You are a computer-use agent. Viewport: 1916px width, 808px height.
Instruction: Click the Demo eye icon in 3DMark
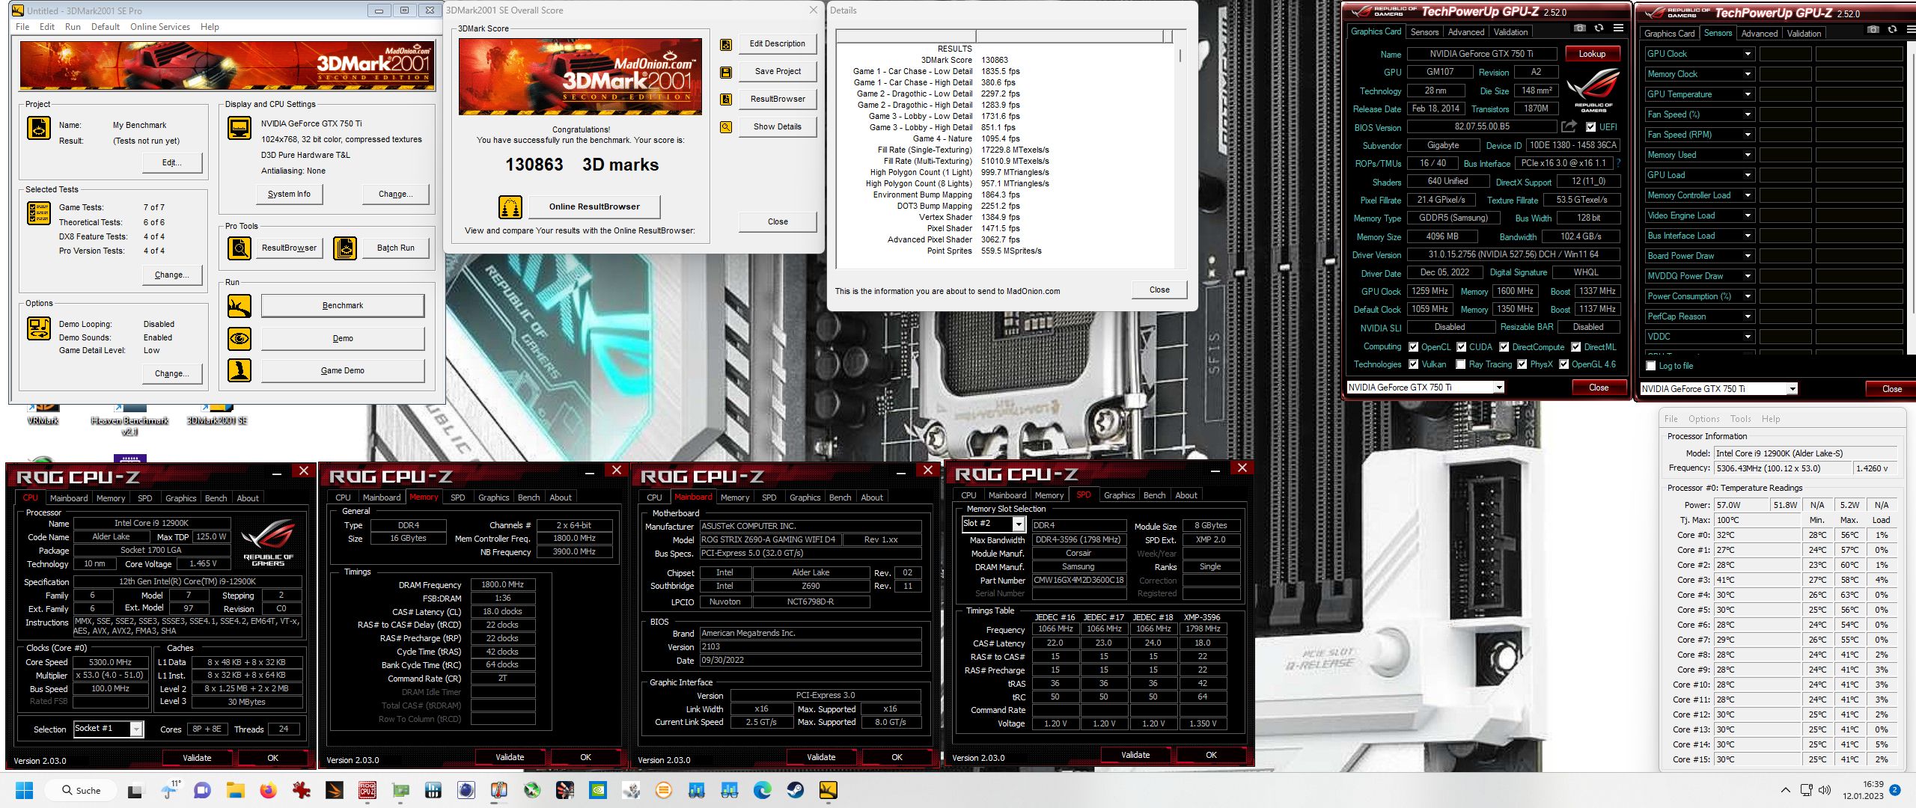point(239,339)
